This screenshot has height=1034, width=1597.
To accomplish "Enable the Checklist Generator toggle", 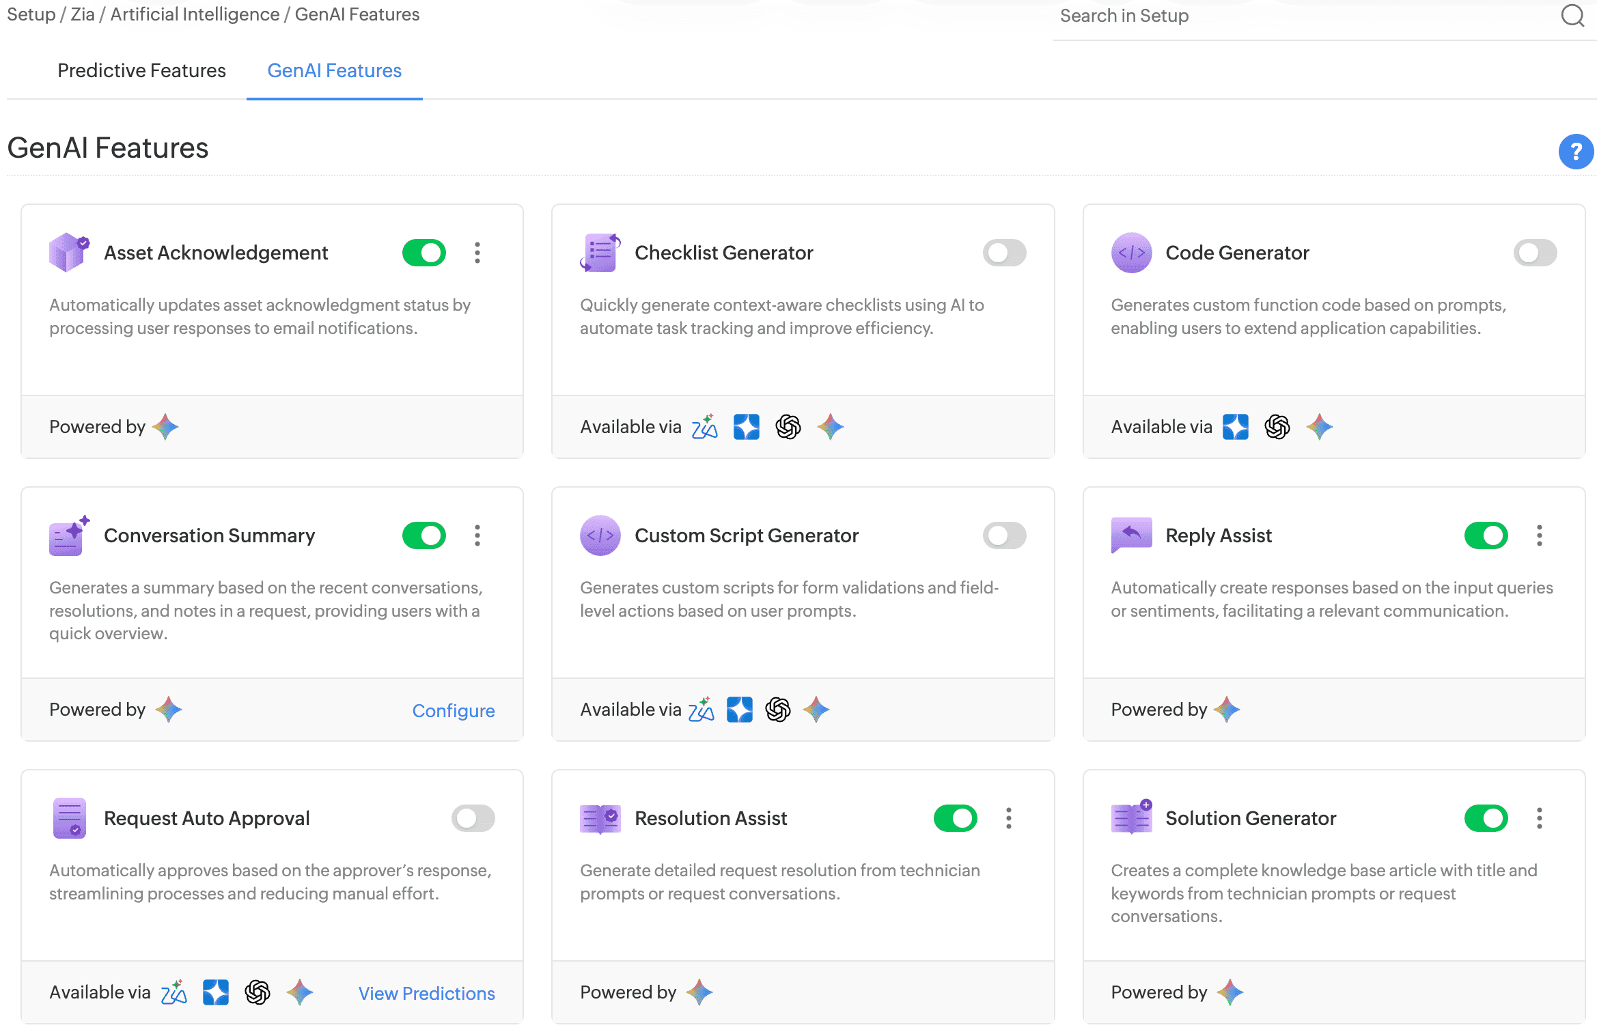I will click(x=1004, y=253).
